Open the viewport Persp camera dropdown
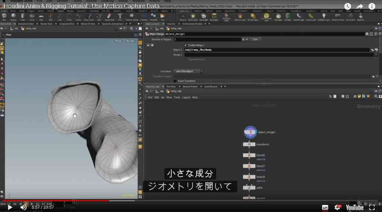Image resolution: width=382 pixels, height=212 pixels. 119,41
